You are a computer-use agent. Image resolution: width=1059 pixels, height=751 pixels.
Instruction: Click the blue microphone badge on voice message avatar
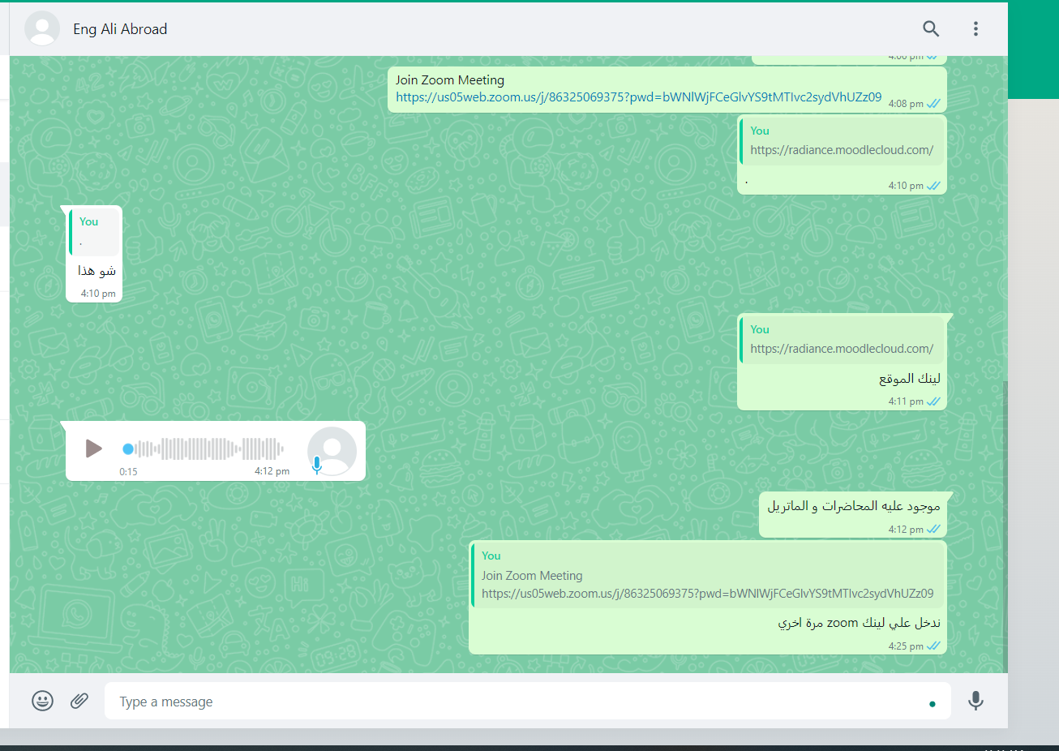point(316,465)
